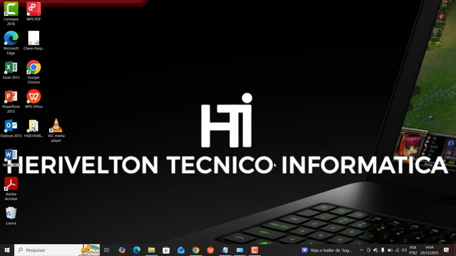Open Chrome from the taskbar
The height and width of the screenshot is (256, 456).
(x=196, y=250)
